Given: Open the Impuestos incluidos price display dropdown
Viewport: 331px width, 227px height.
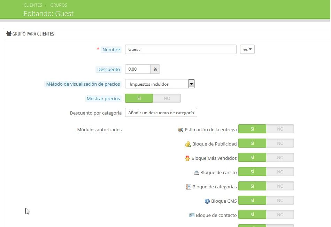Looking at the screenshot, I should tap(160, 84).
